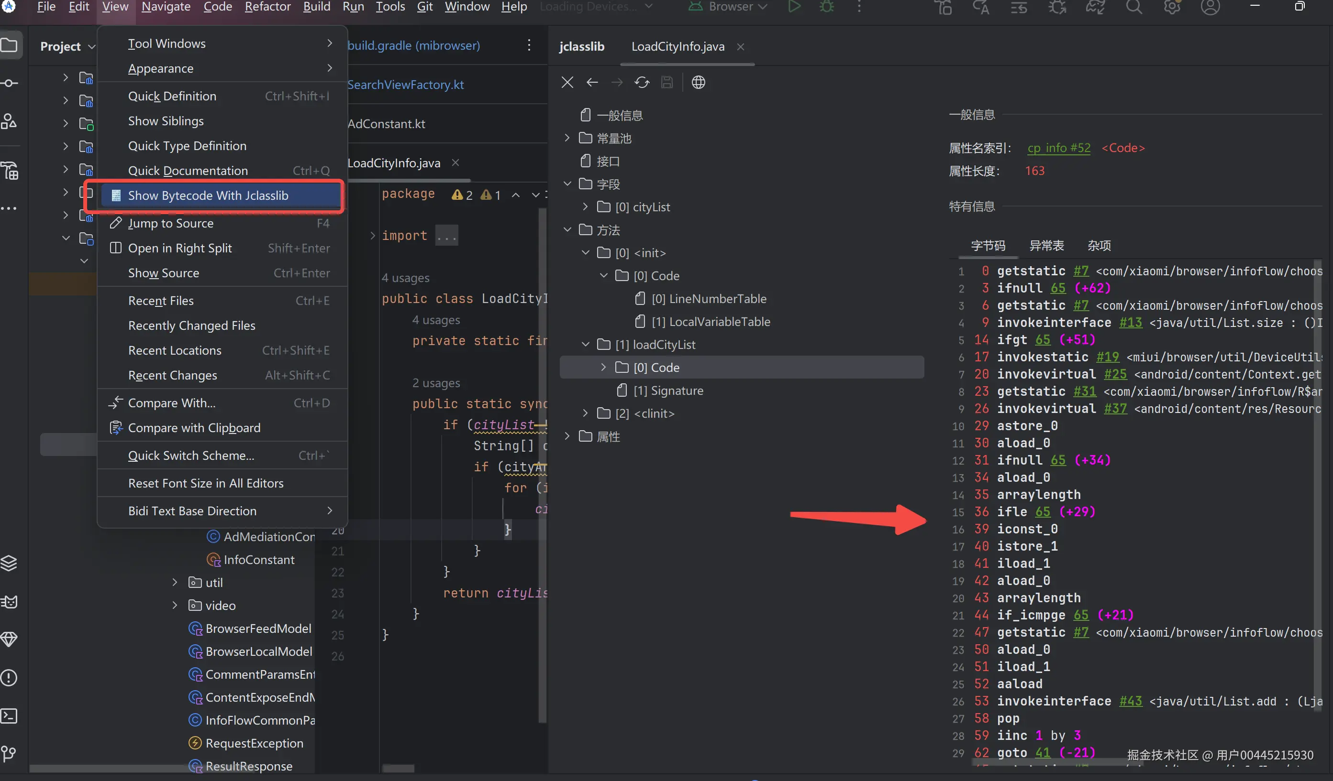Expand the 常量池 tree node
Image resolution: width=1333 pixels, height=781 pixels.
567,138
